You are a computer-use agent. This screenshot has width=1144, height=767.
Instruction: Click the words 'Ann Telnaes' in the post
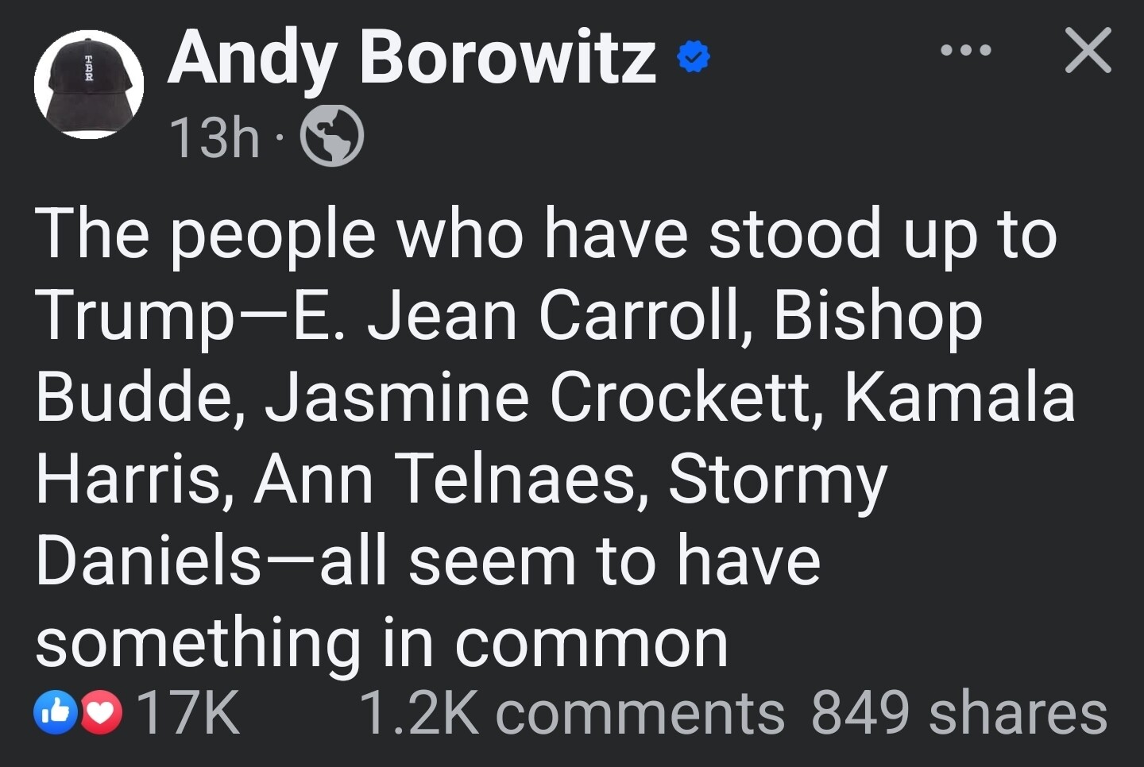(x=445, y=479)
